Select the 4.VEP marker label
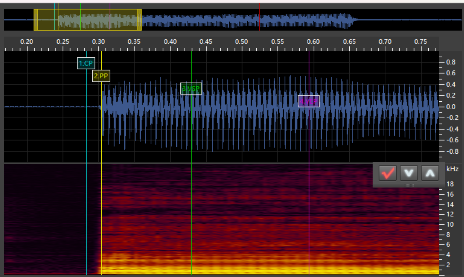464x277 pixels. coord(309,101)
